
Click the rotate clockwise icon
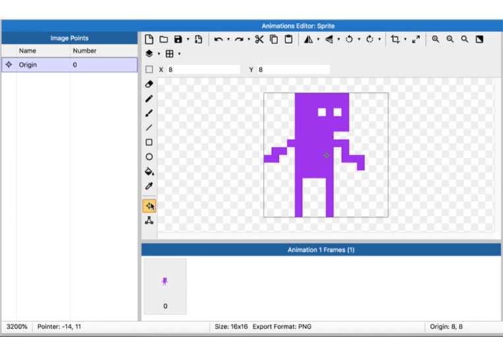(x=370, y=39)
